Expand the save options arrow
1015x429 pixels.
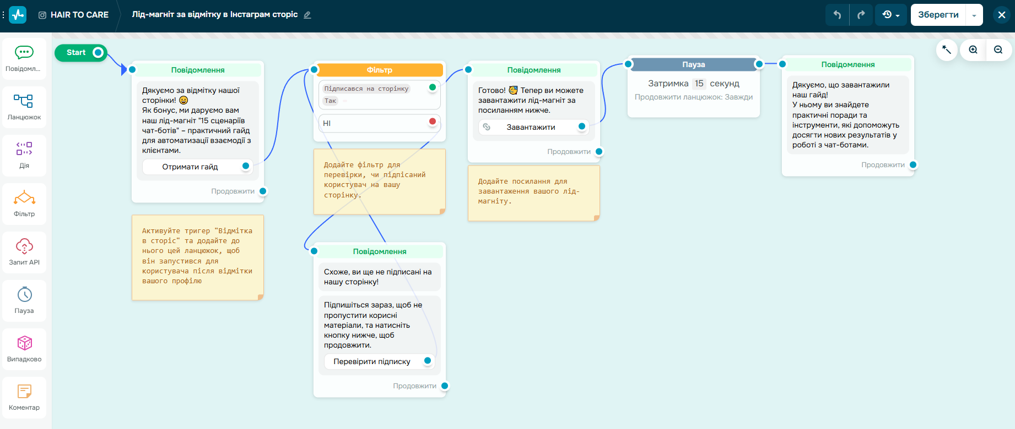click(x=974, y=15)
